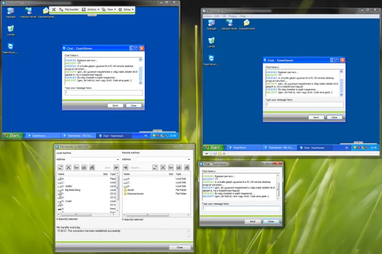The image size is (382, 254).
Task: Click the X icon on TeamViewer session toolbar
Action: [54, 10]
